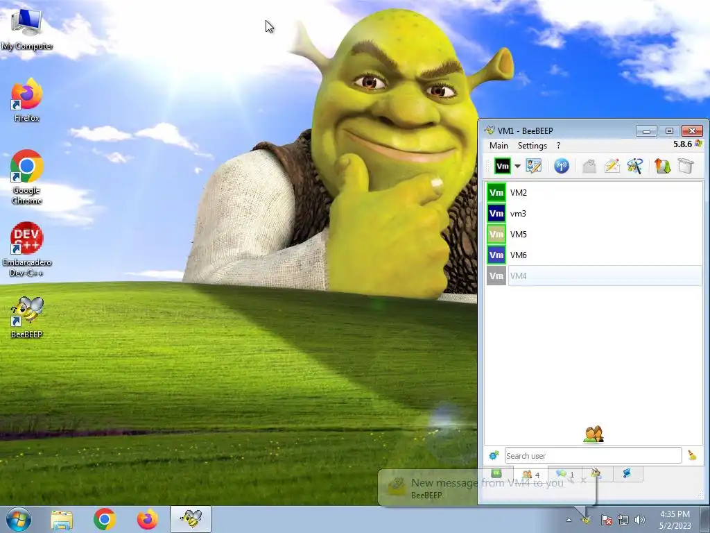Open the edit profile icon
The height and width of the screenshot is (533, 710).
coord(533,166)
